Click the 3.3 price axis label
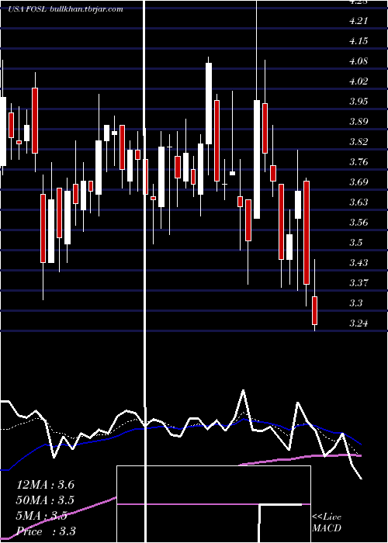 click(x=356, y=303)
